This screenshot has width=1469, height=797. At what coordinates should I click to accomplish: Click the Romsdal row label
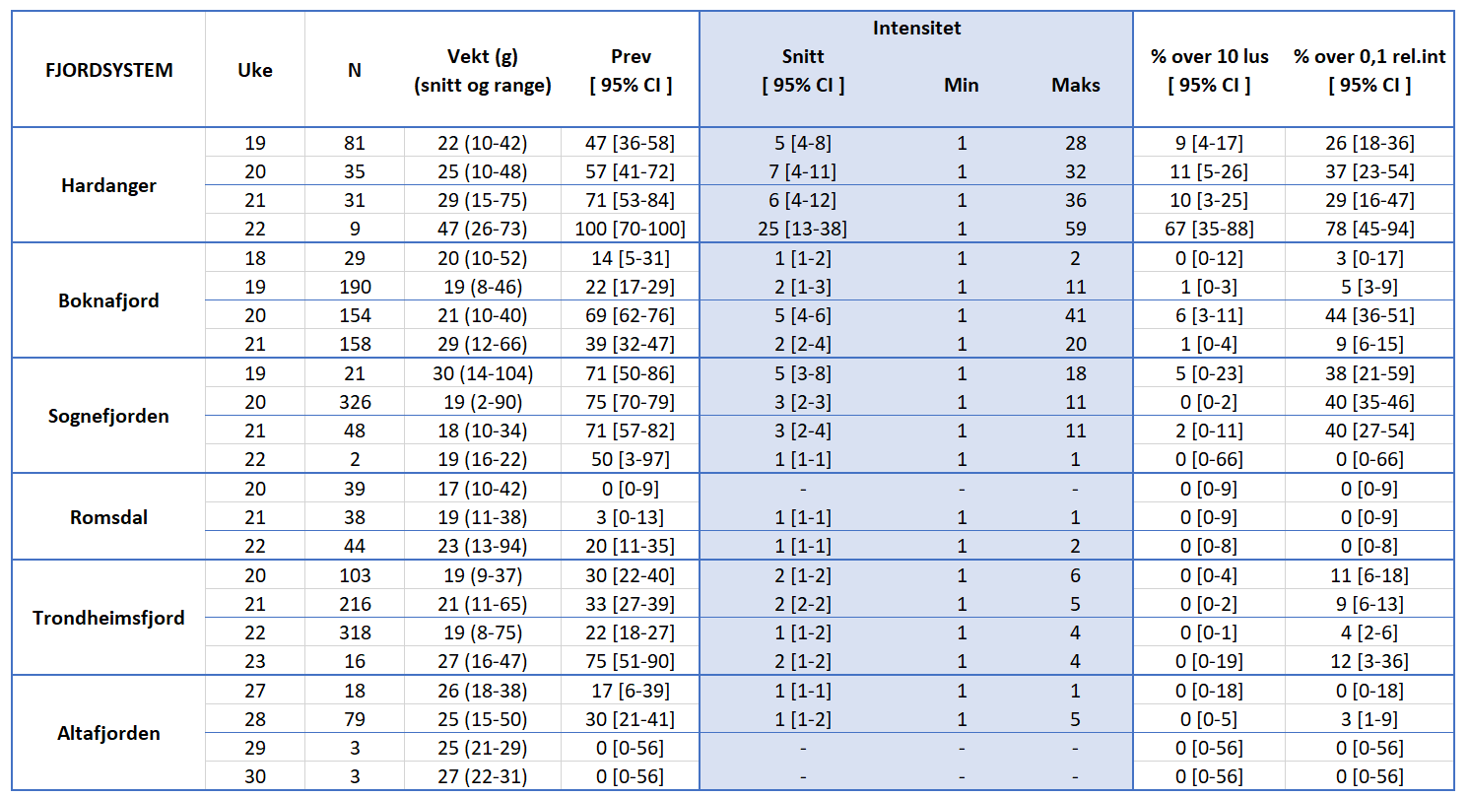(108, 517)
